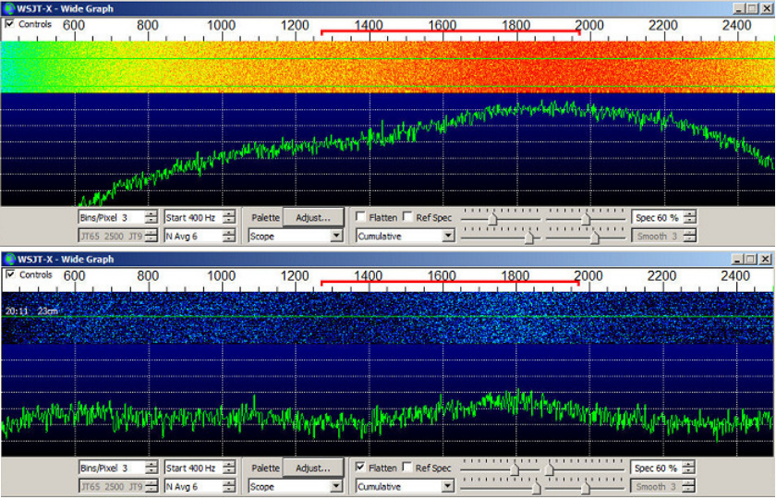Viewport: 776px width, 499px height.
Task: Increase Bins/Pixel value in the upper window
Action: click(152, 214)
